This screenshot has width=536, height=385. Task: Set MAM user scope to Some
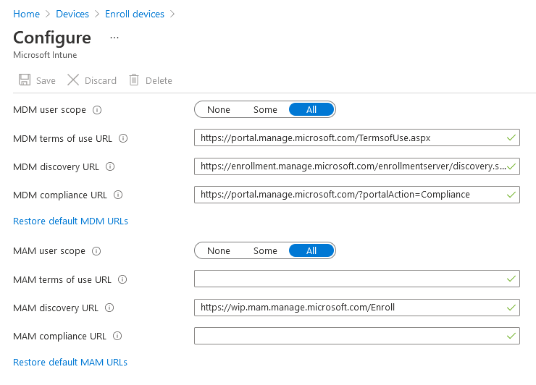265,251
